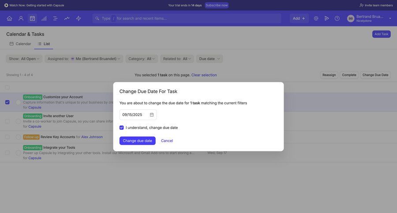Switch to the List tab

(x=44, y=44)
